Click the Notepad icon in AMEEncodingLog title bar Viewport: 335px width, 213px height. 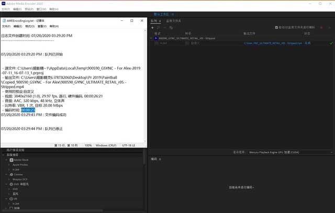pos(4,20)
